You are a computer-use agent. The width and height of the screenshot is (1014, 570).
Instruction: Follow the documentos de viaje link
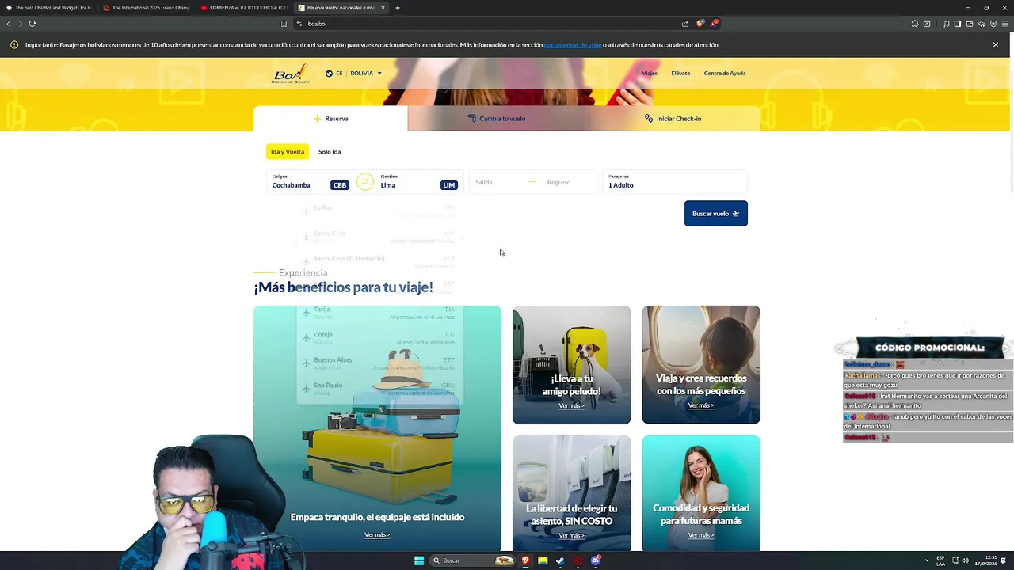573,45
